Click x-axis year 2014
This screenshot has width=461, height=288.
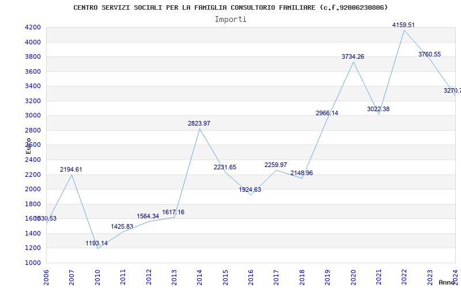(199, 277)
